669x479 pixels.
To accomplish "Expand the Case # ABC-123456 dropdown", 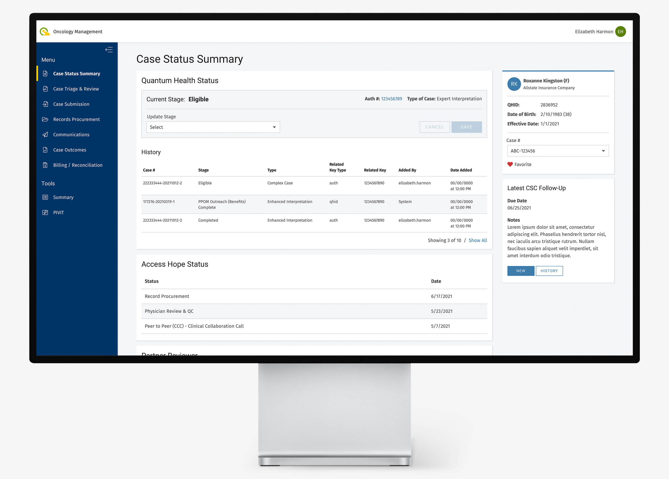I will [x=558, y=151].
